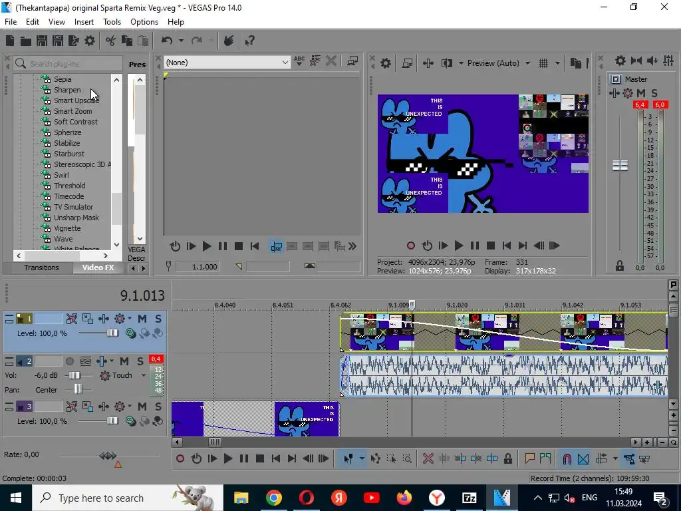Toggle Enable Snapping magnet icon
Viewport: 681px width, 511px height.
coord(567,458)
